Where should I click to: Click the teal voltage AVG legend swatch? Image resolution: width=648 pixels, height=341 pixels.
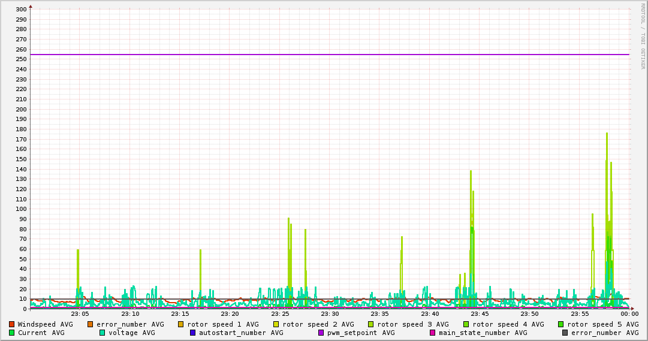click(x=102, y=333)
